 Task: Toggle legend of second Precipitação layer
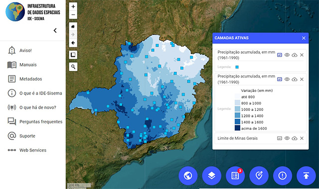[280, 79]
